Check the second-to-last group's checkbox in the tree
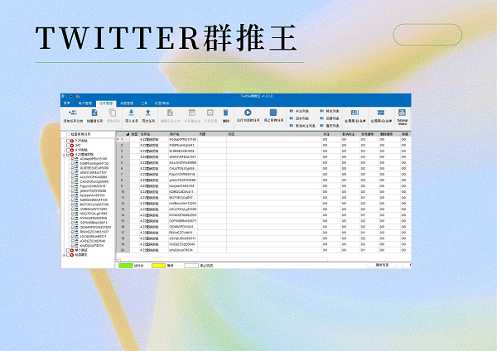Viewport: 497px width, 351px height. (x=68, y=250)
